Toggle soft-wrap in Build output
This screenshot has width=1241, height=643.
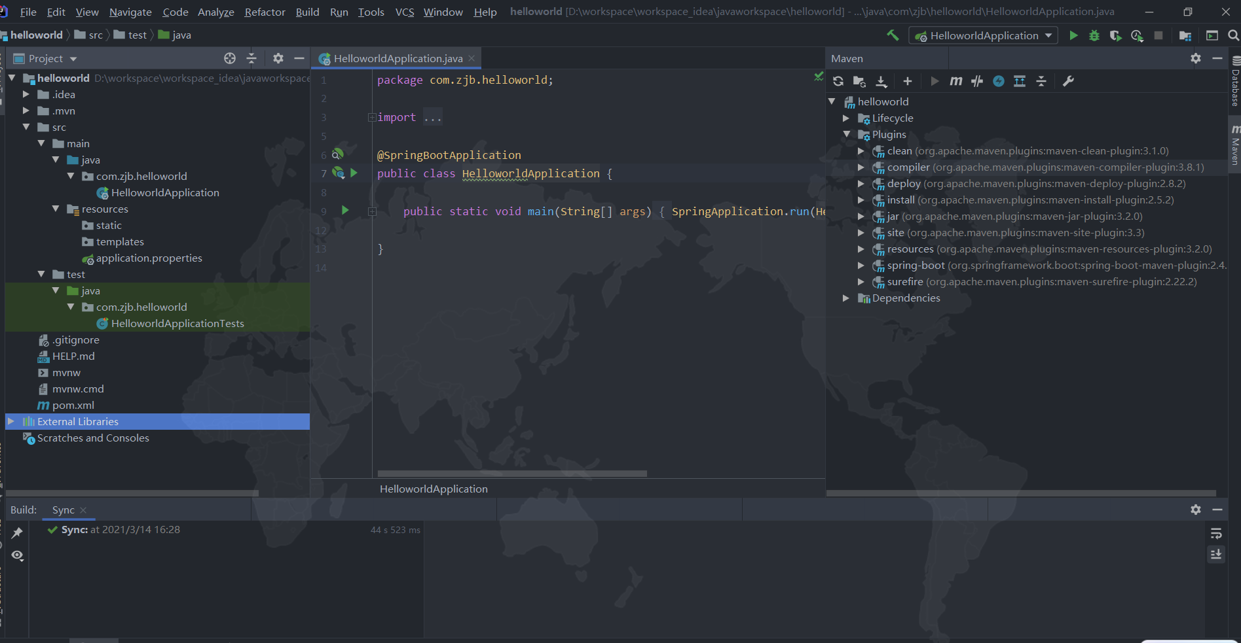[x=1216, y=533]
